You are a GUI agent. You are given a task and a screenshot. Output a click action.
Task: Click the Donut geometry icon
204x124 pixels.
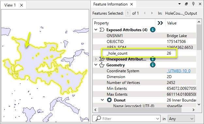coord(109,100)
